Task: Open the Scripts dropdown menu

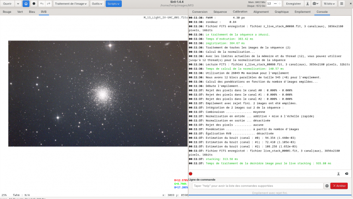Action: (x=113, y=4)
